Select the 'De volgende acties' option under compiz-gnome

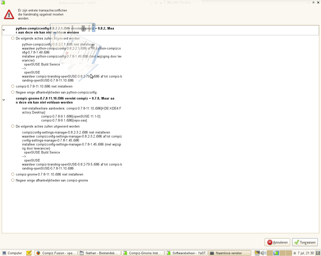[13, 126]
